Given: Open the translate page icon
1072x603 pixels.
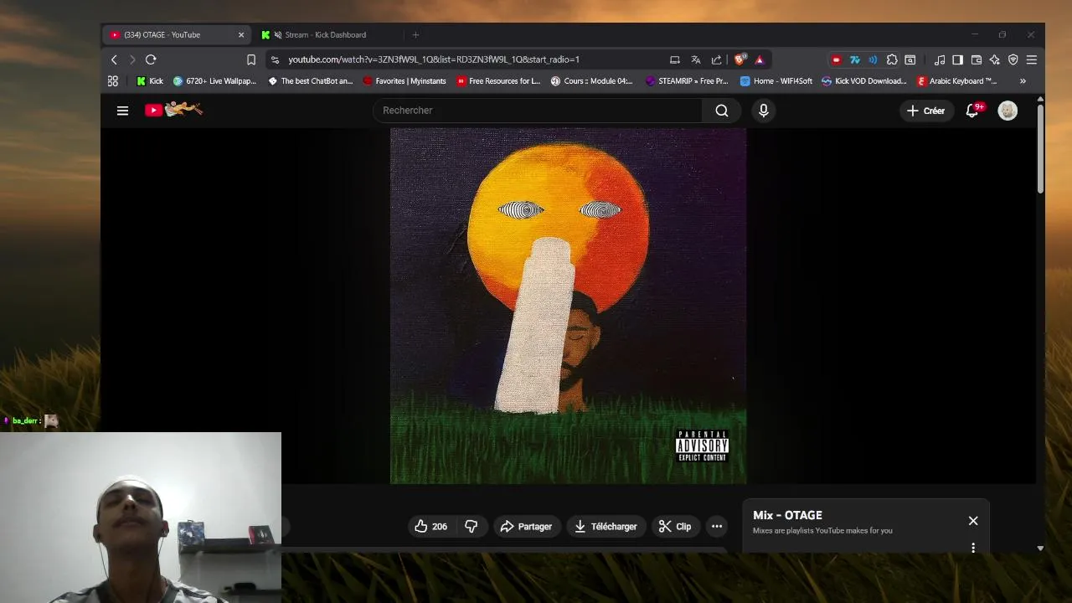Looking at the screenshot, I should (695, 59).
